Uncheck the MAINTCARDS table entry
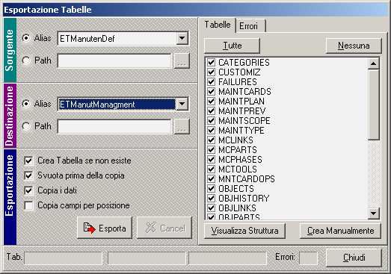The width and height of the screenshot is (391, 274). tap(212, 91)
